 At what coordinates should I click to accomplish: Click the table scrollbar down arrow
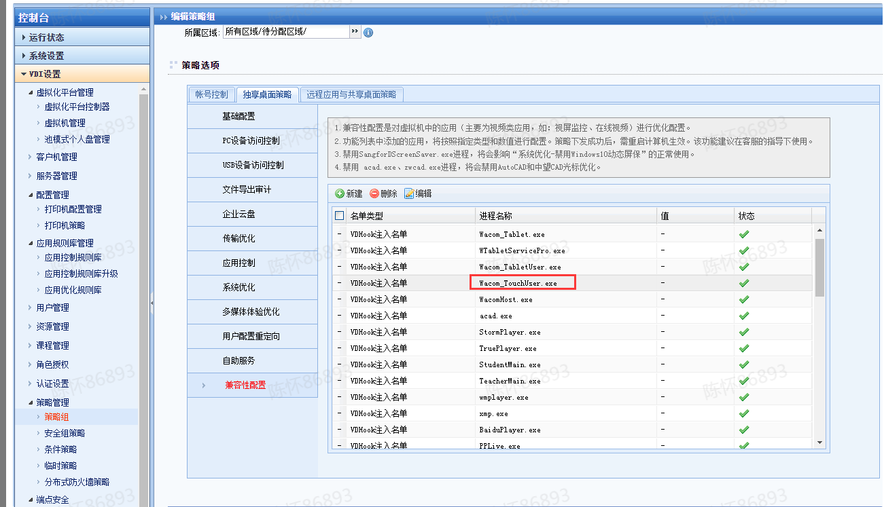coord(819,443)
